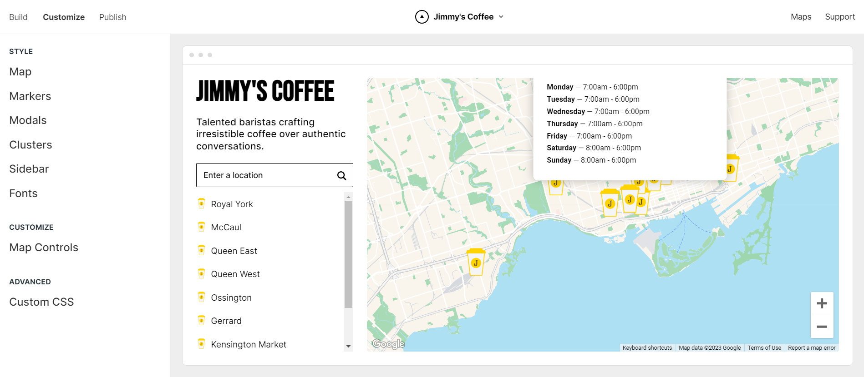Click the location list scrollbar up arrow

[349, 197]
